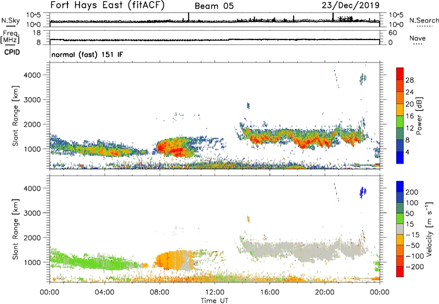Click the '60' label on the Nave axis
The width and height of the screenshot is (439, 304).
[392, 33]
